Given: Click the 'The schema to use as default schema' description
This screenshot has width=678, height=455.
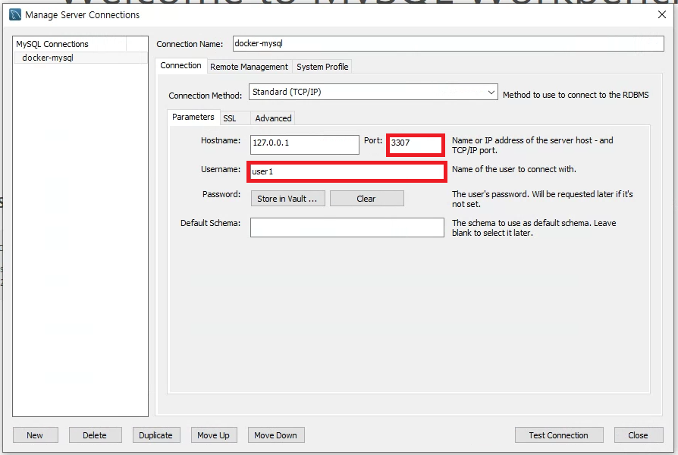Looking at the screenshot, I should (534, 228).
